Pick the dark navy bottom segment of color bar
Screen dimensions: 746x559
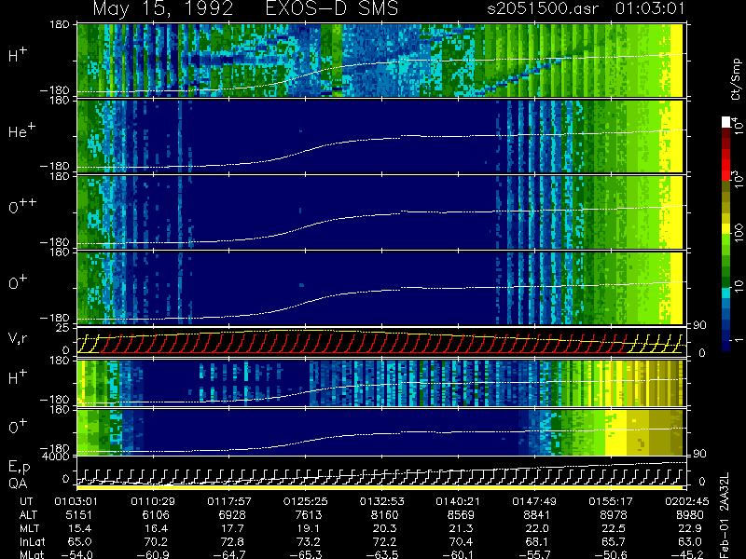(x=726, y=345)
